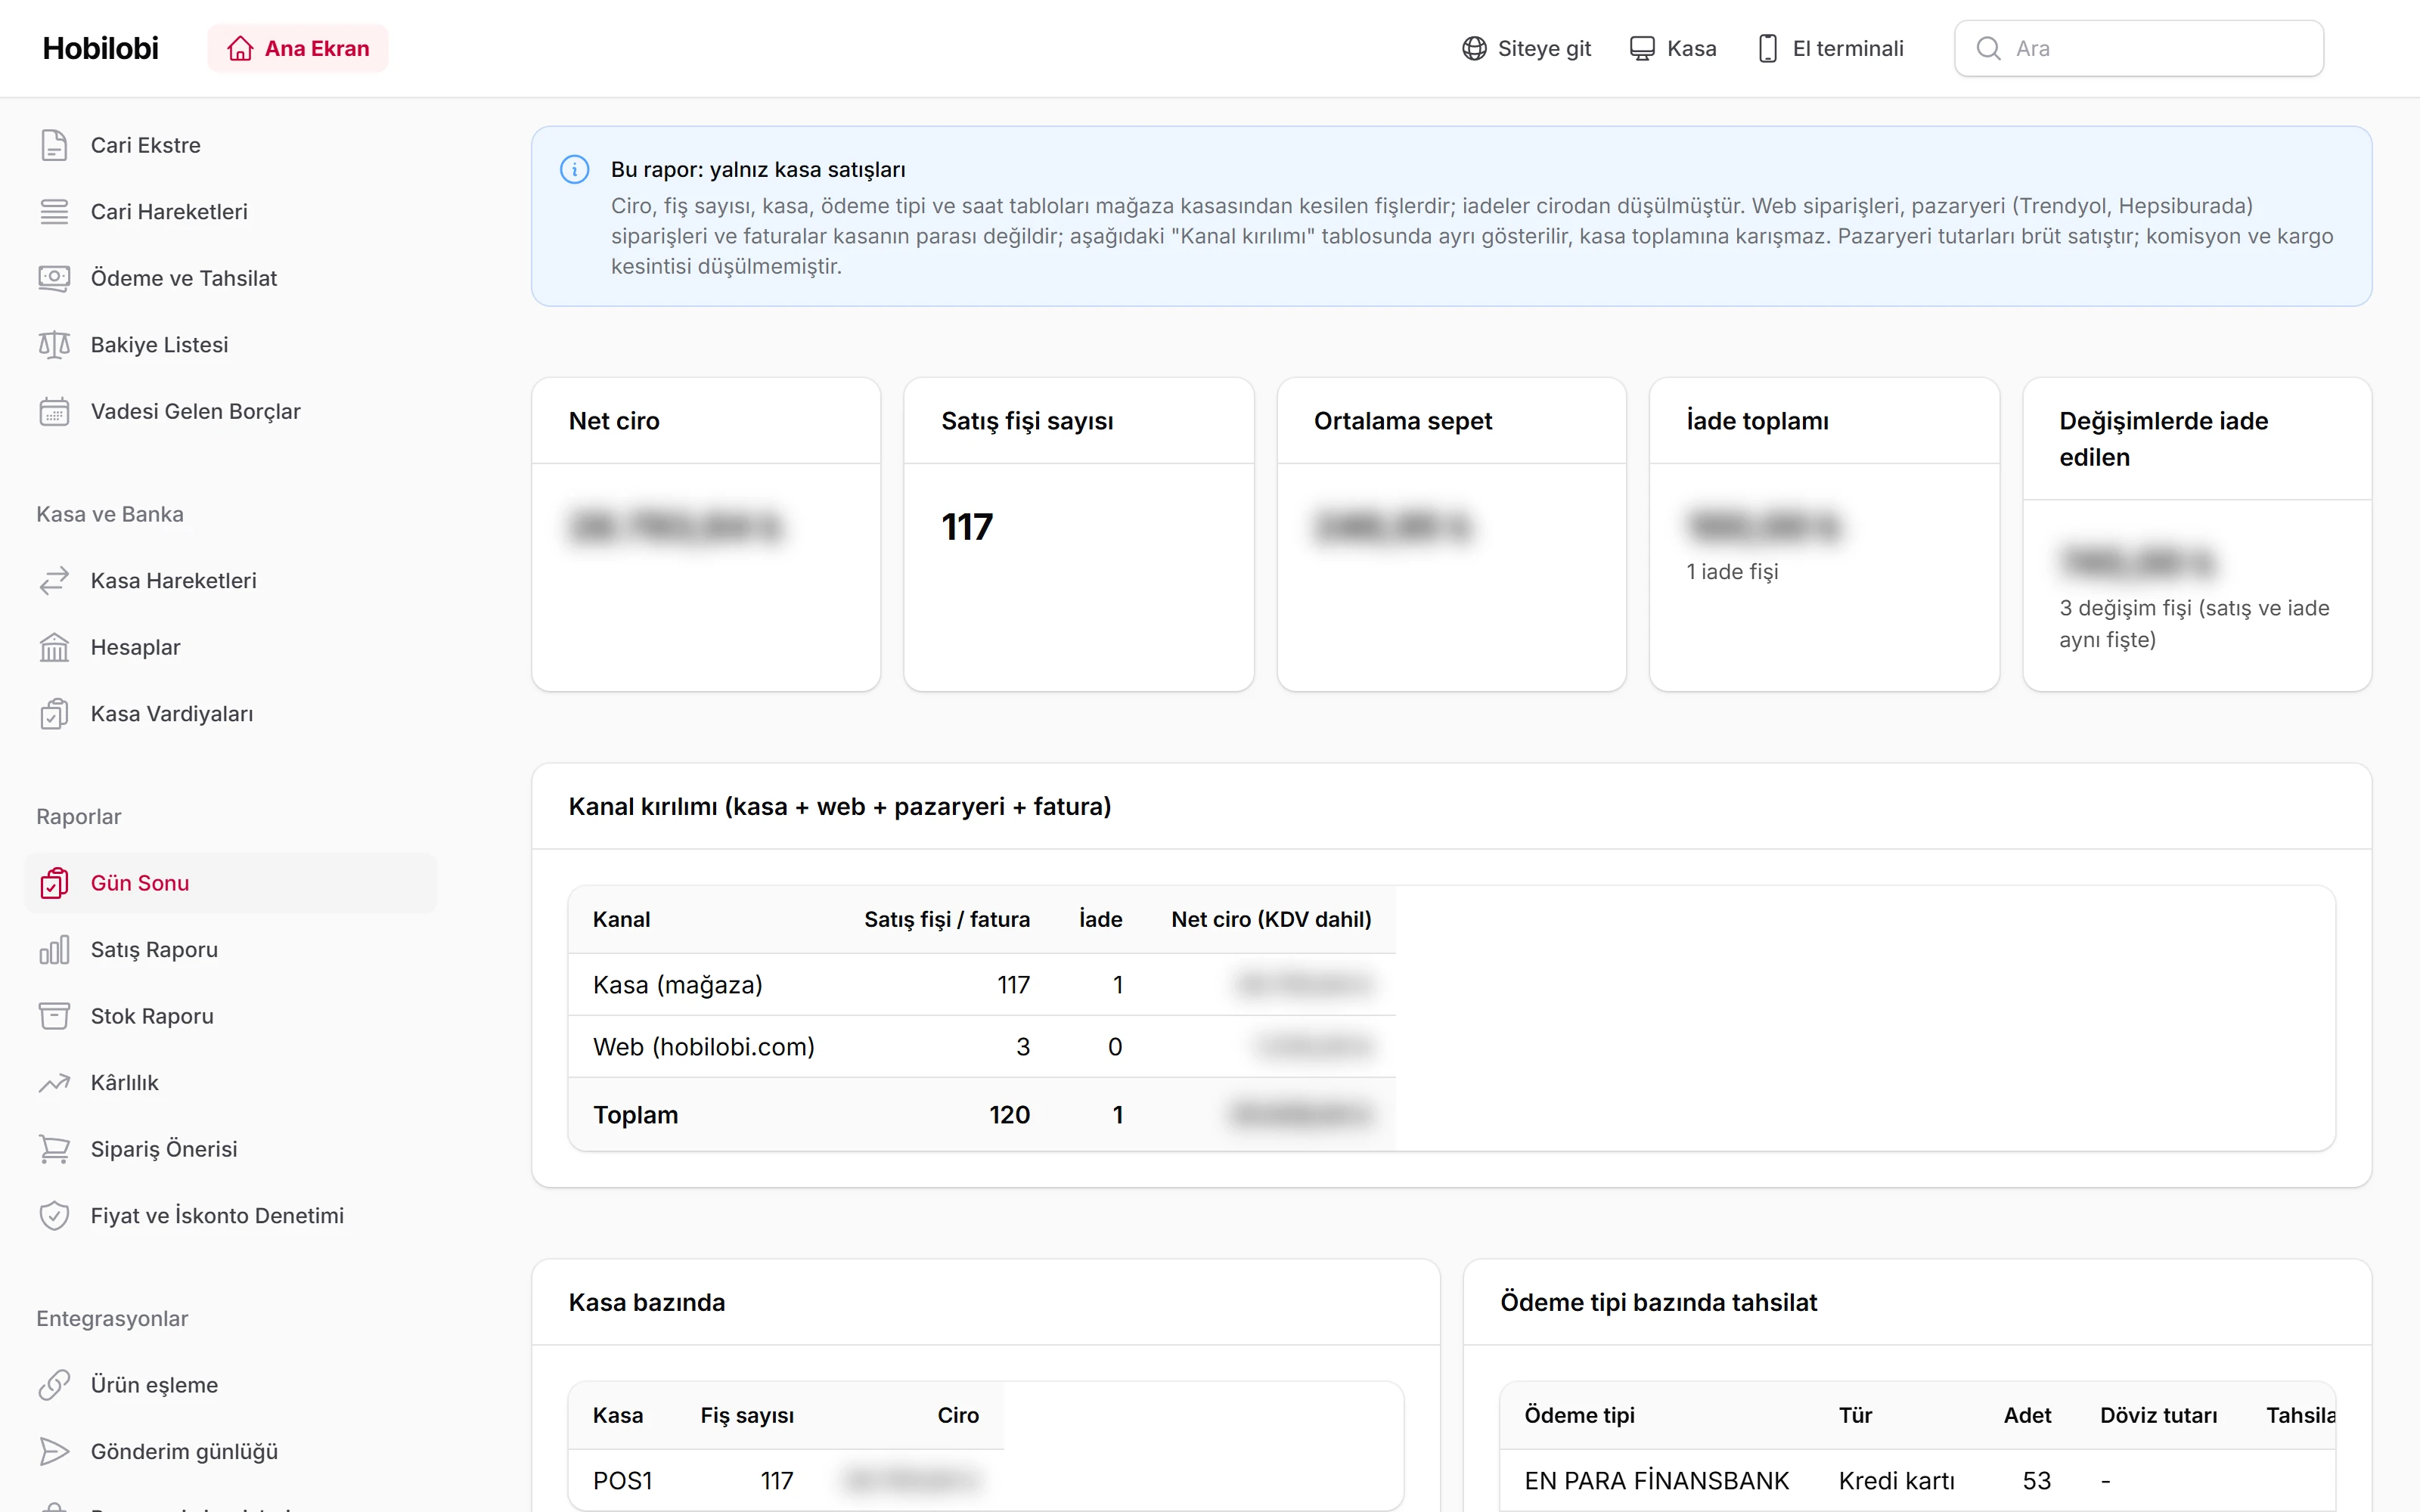Viewport: 2420px width, 1512px height.
Task: Click the Ürün eşleme link icon
Action: pos(54,1385)
